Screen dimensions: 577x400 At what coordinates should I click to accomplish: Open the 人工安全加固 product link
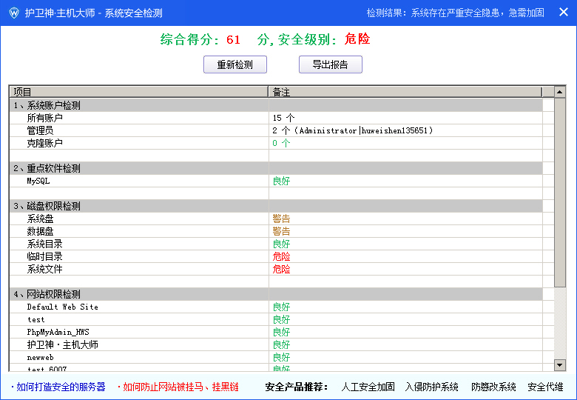click(368, 387)
